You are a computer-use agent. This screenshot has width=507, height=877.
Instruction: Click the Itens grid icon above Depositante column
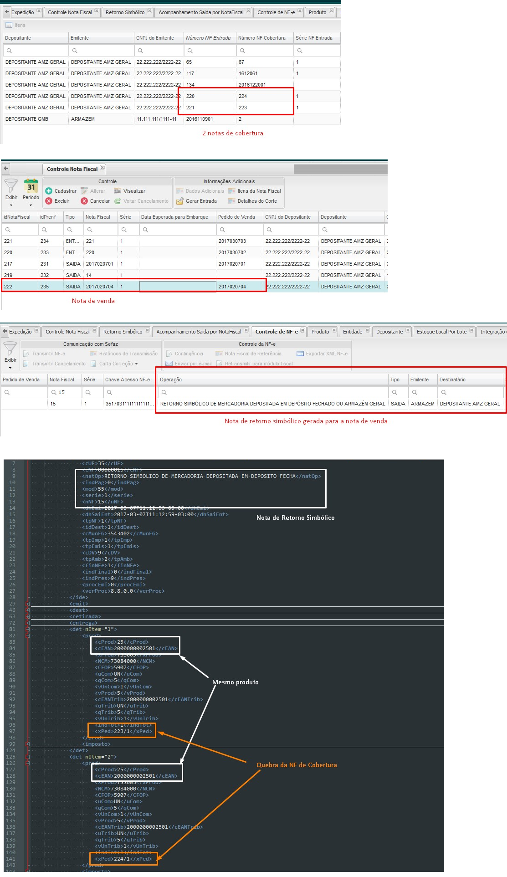(9, 25)
